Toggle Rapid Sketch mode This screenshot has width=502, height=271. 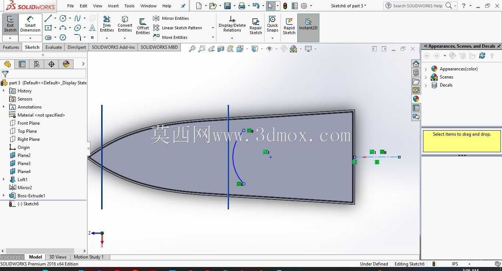coord(289,26)
